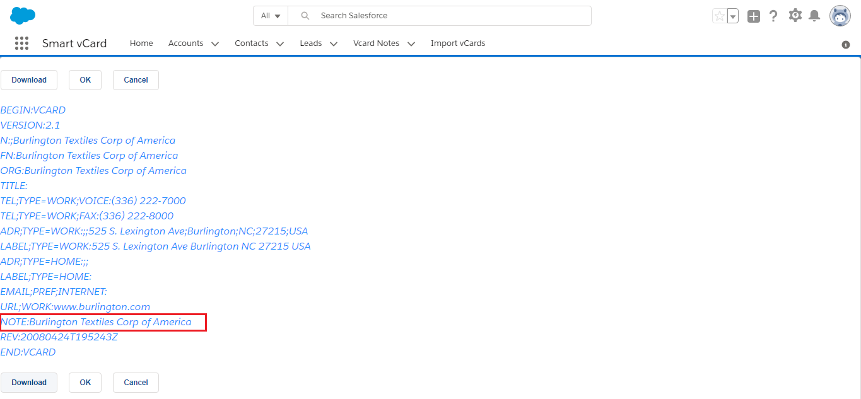Screen dimensions: 861x399
Task: Open the App Launcher grid icon
Action: [x=21, y=43]
